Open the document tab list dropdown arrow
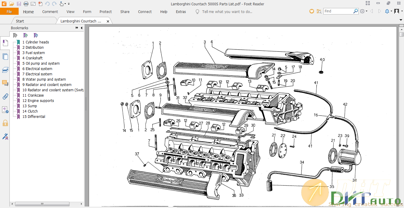 coord(401,20)
